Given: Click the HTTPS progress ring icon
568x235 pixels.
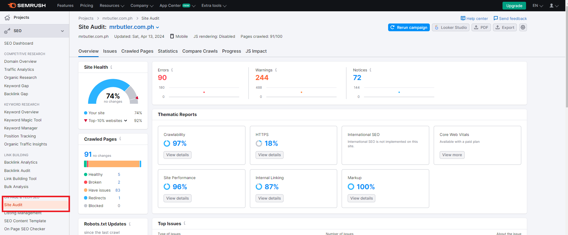Looking at the screenshot, I should 259,143.
